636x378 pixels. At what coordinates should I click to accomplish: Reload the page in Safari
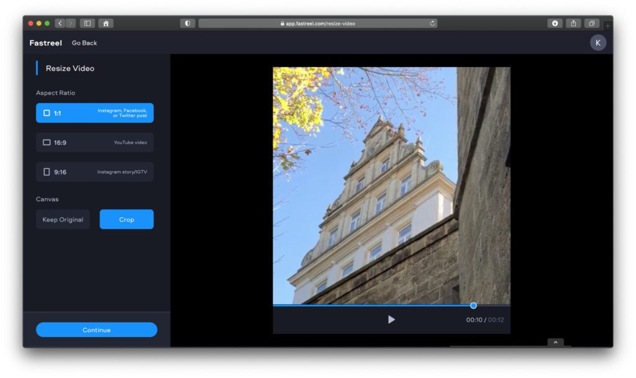[432, 22]
